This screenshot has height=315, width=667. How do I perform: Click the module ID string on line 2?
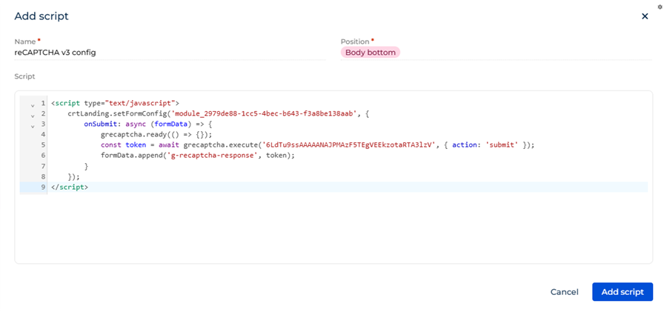point(264,113)
